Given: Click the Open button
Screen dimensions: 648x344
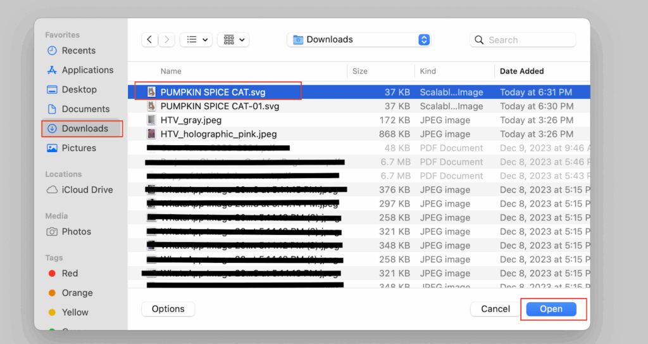Looking at the screenshot, I should point(551,309).
